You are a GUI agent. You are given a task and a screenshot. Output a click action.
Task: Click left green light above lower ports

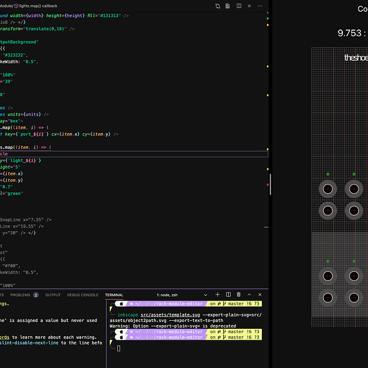point(328,261)
